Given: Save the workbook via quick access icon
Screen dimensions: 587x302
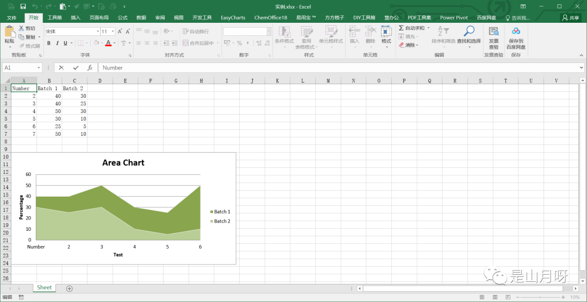Looking at the screenshot, I should (23, 7).
